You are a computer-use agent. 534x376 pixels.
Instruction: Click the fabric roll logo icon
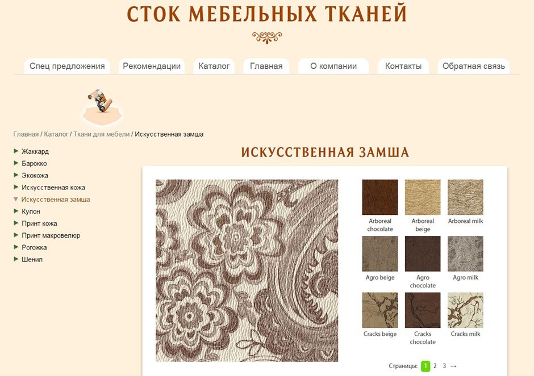101,101
